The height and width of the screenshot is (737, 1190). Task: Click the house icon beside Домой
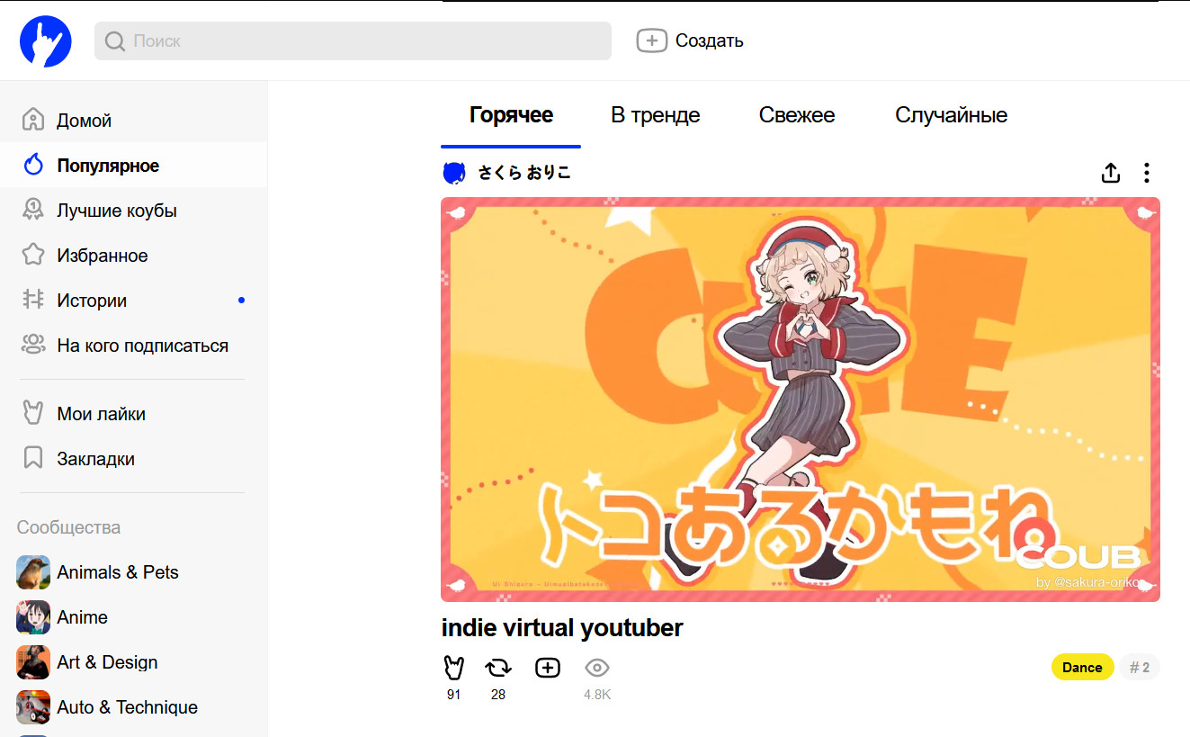click(x=33, y=120)
